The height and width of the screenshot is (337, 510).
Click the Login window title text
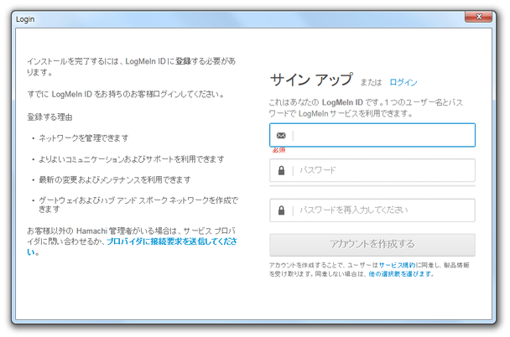click(x=25, y=19)
